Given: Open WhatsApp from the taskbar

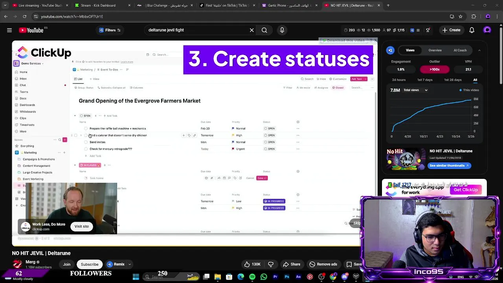Looking at the screenshot, I should pyautogui.click(x=264, y=277).
